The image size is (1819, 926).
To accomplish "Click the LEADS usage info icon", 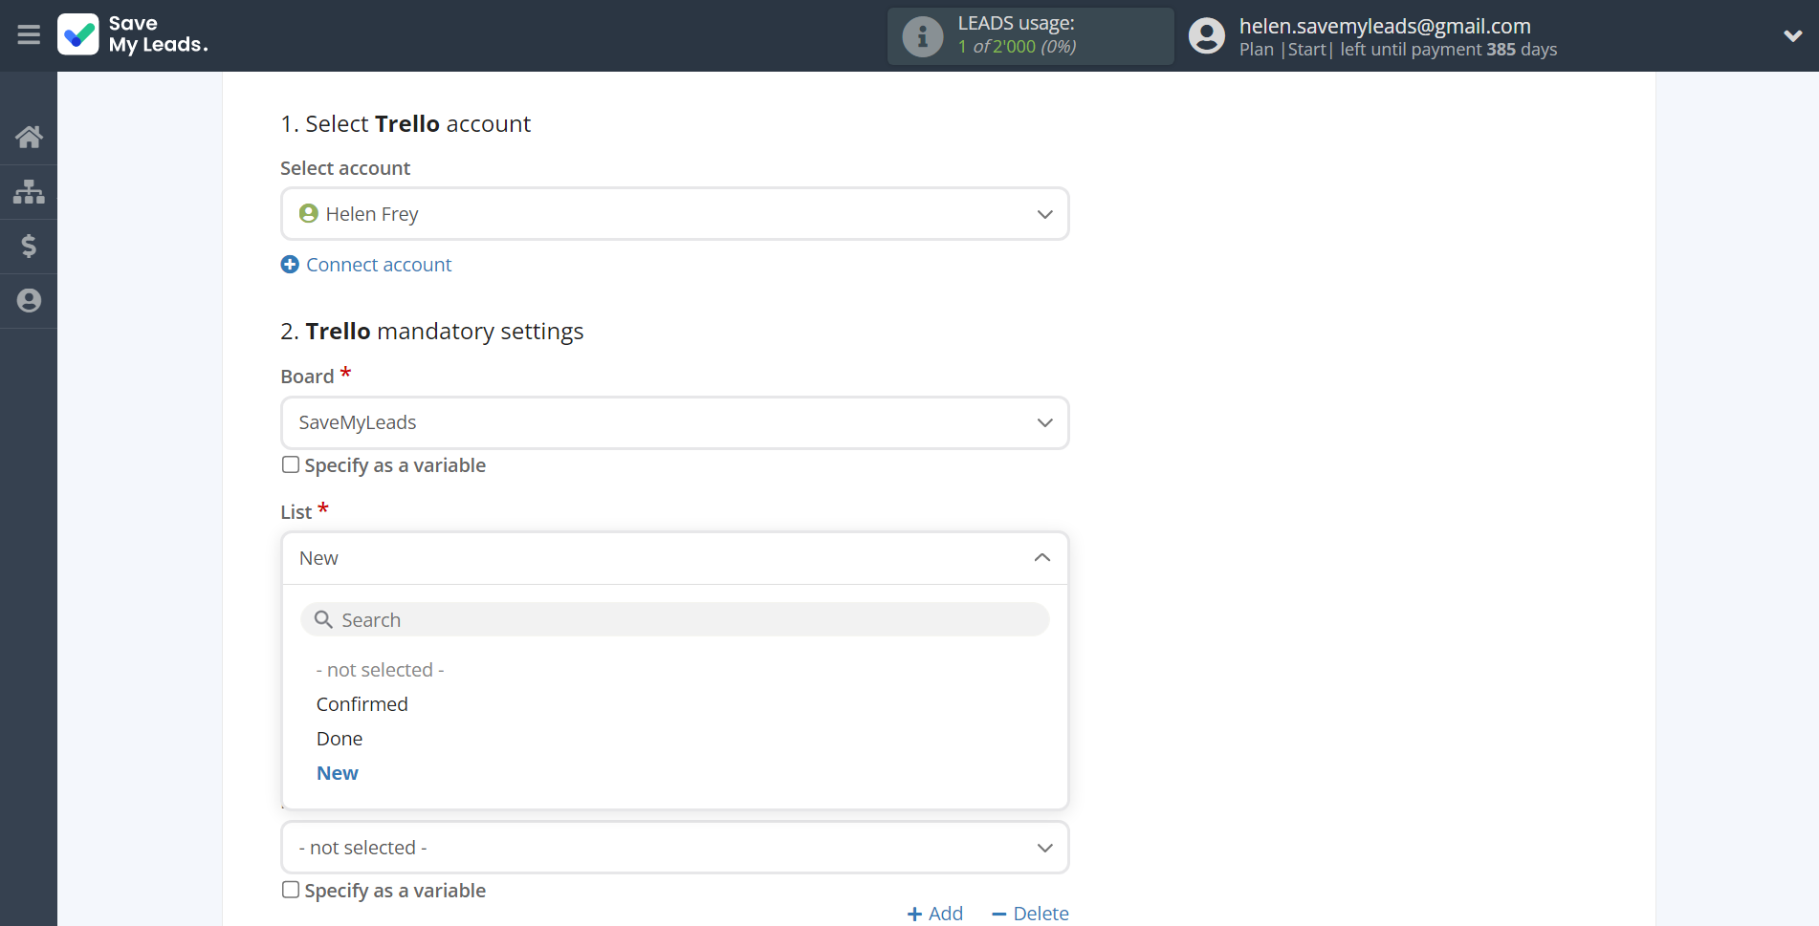I will [x=923, y=36].
